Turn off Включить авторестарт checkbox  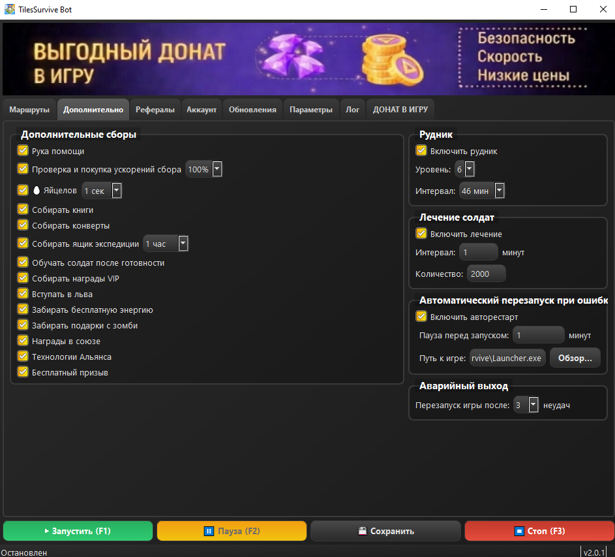(421, 317)
